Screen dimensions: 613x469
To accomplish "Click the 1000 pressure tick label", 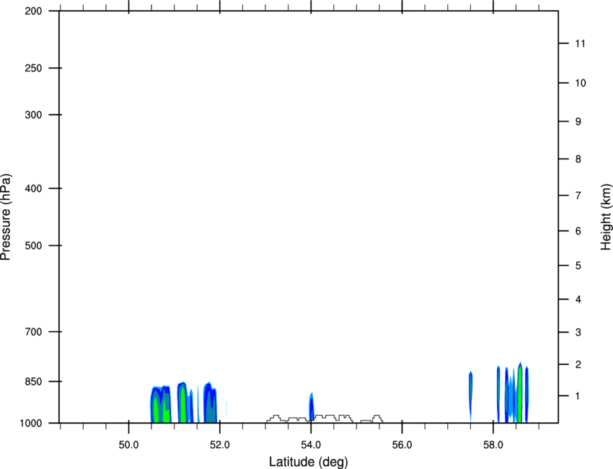I will coord(30,423).
